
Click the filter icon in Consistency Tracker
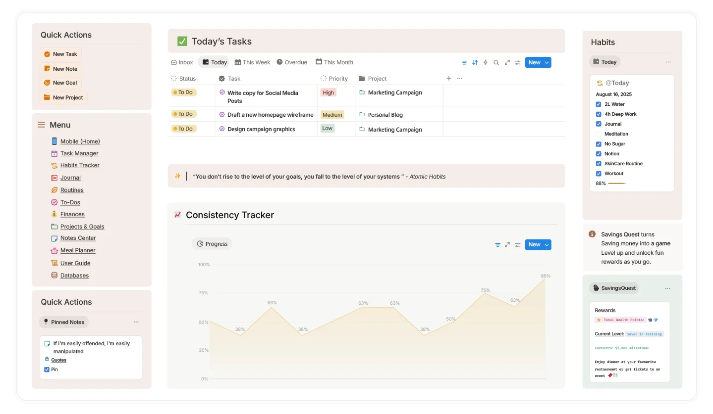(x=497, y=245)
